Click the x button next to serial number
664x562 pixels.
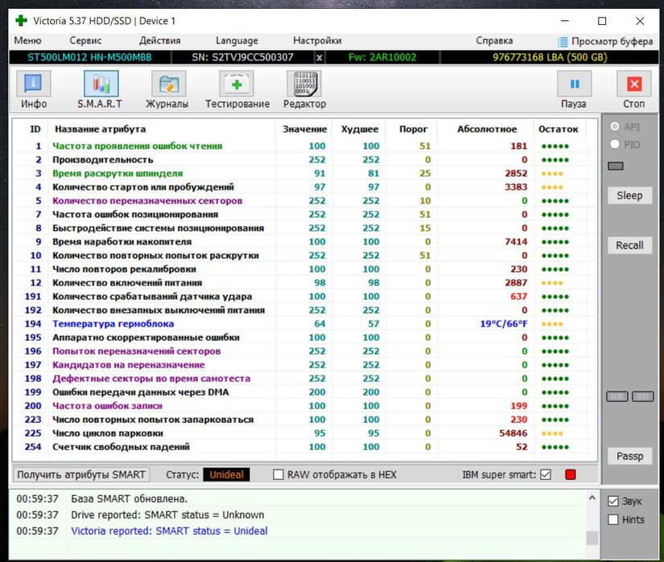click(x=320, y=58)
